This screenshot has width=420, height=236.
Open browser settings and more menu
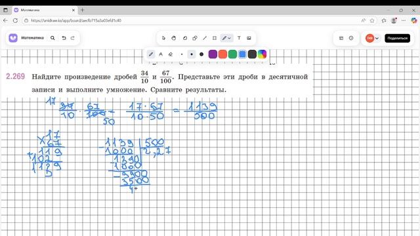point(404,20)
